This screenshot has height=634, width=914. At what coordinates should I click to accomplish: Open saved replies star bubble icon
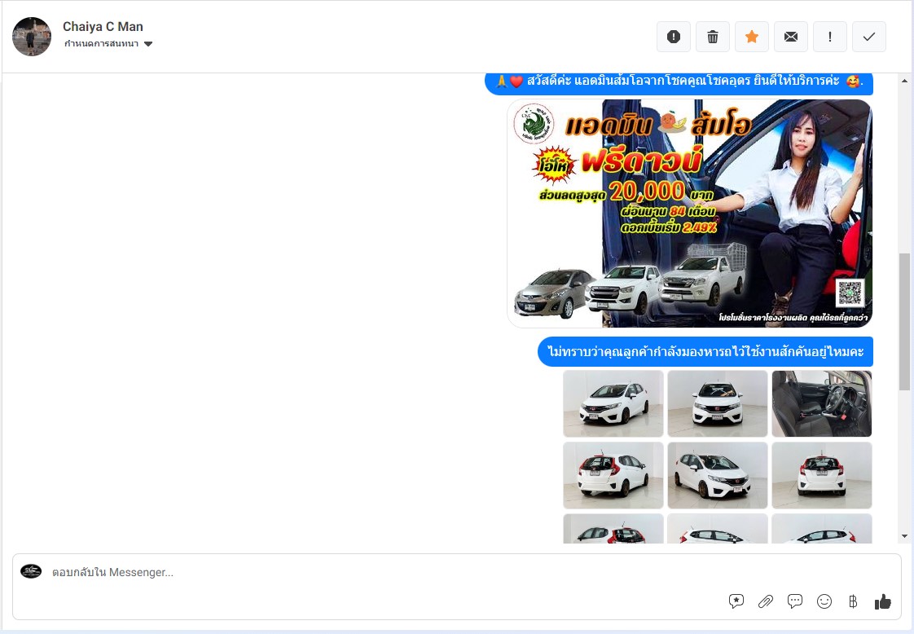[x=736, y=601]
